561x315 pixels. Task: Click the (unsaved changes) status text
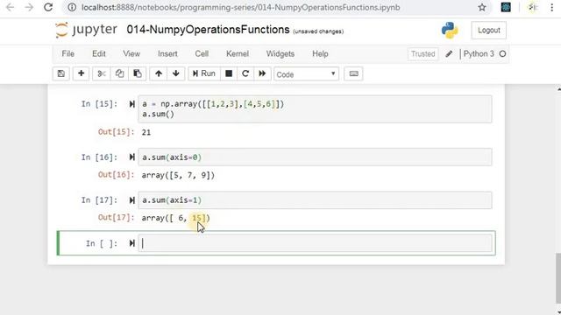(x=318, y=31)
